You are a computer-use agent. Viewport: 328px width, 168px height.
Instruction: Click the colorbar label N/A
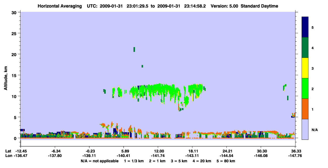[314, 130]
